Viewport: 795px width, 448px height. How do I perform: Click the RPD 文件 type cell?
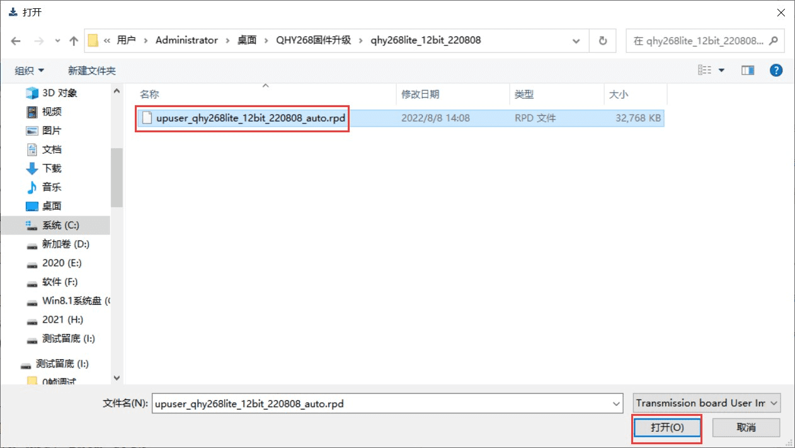(535, 118)
